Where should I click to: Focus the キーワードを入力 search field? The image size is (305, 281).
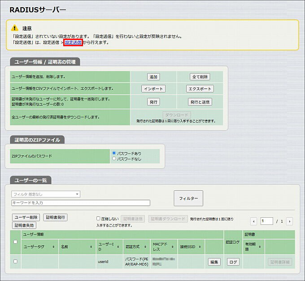[x=81, y=203]
